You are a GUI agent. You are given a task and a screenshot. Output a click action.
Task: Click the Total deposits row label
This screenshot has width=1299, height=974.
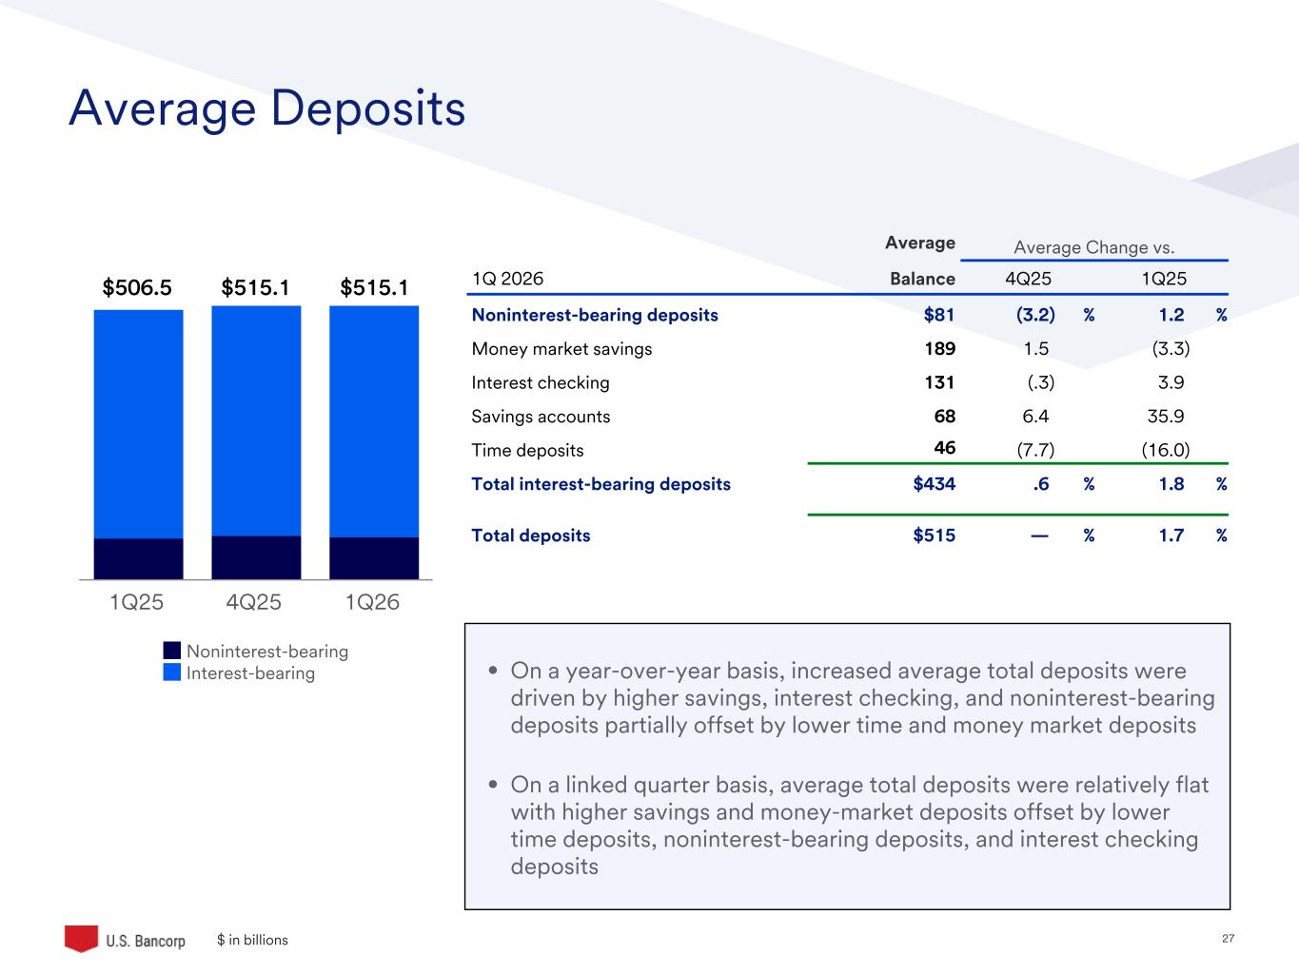click(x=531, y=536)
